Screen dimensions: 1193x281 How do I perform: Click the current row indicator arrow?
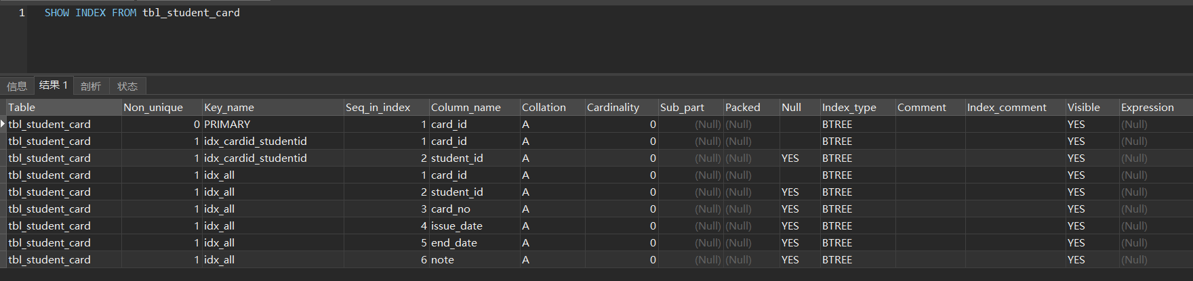coord(3,124)
